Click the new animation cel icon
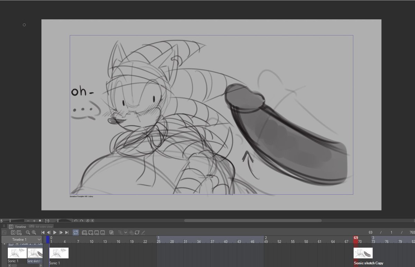The width and height of the screenshot is (415, 267). coord(91,232)
